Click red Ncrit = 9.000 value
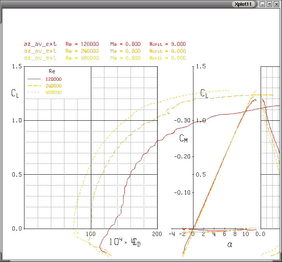The width and height of the screenshot is (282, 262). tap(168, 44)
